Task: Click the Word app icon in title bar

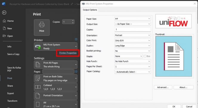Action: [x=3, y=4]
